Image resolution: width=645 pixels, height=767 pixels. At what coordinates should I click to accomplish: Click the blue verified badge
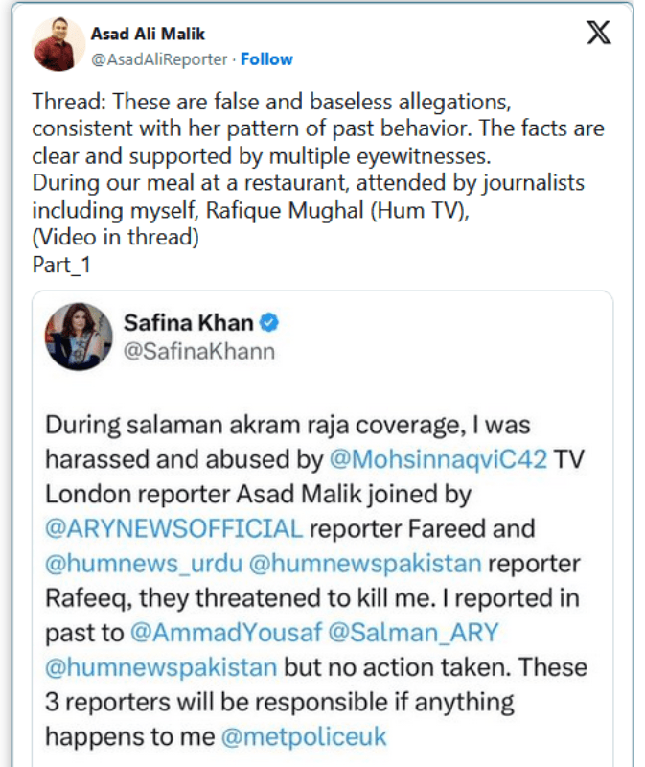(x=269, y=323)
